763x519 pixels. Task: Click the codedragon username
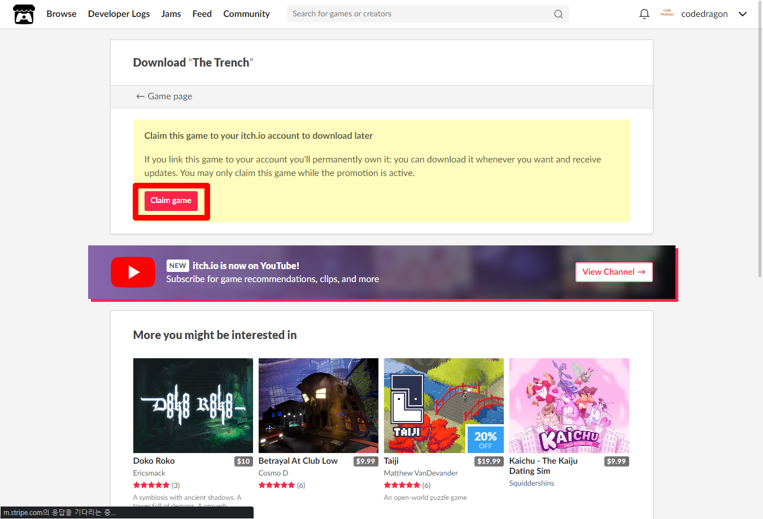(x=704, y=14)
